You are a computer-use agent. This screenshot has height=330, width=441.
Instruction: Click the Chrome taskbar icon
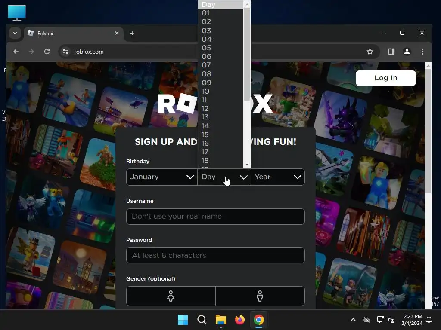point(259,320)
